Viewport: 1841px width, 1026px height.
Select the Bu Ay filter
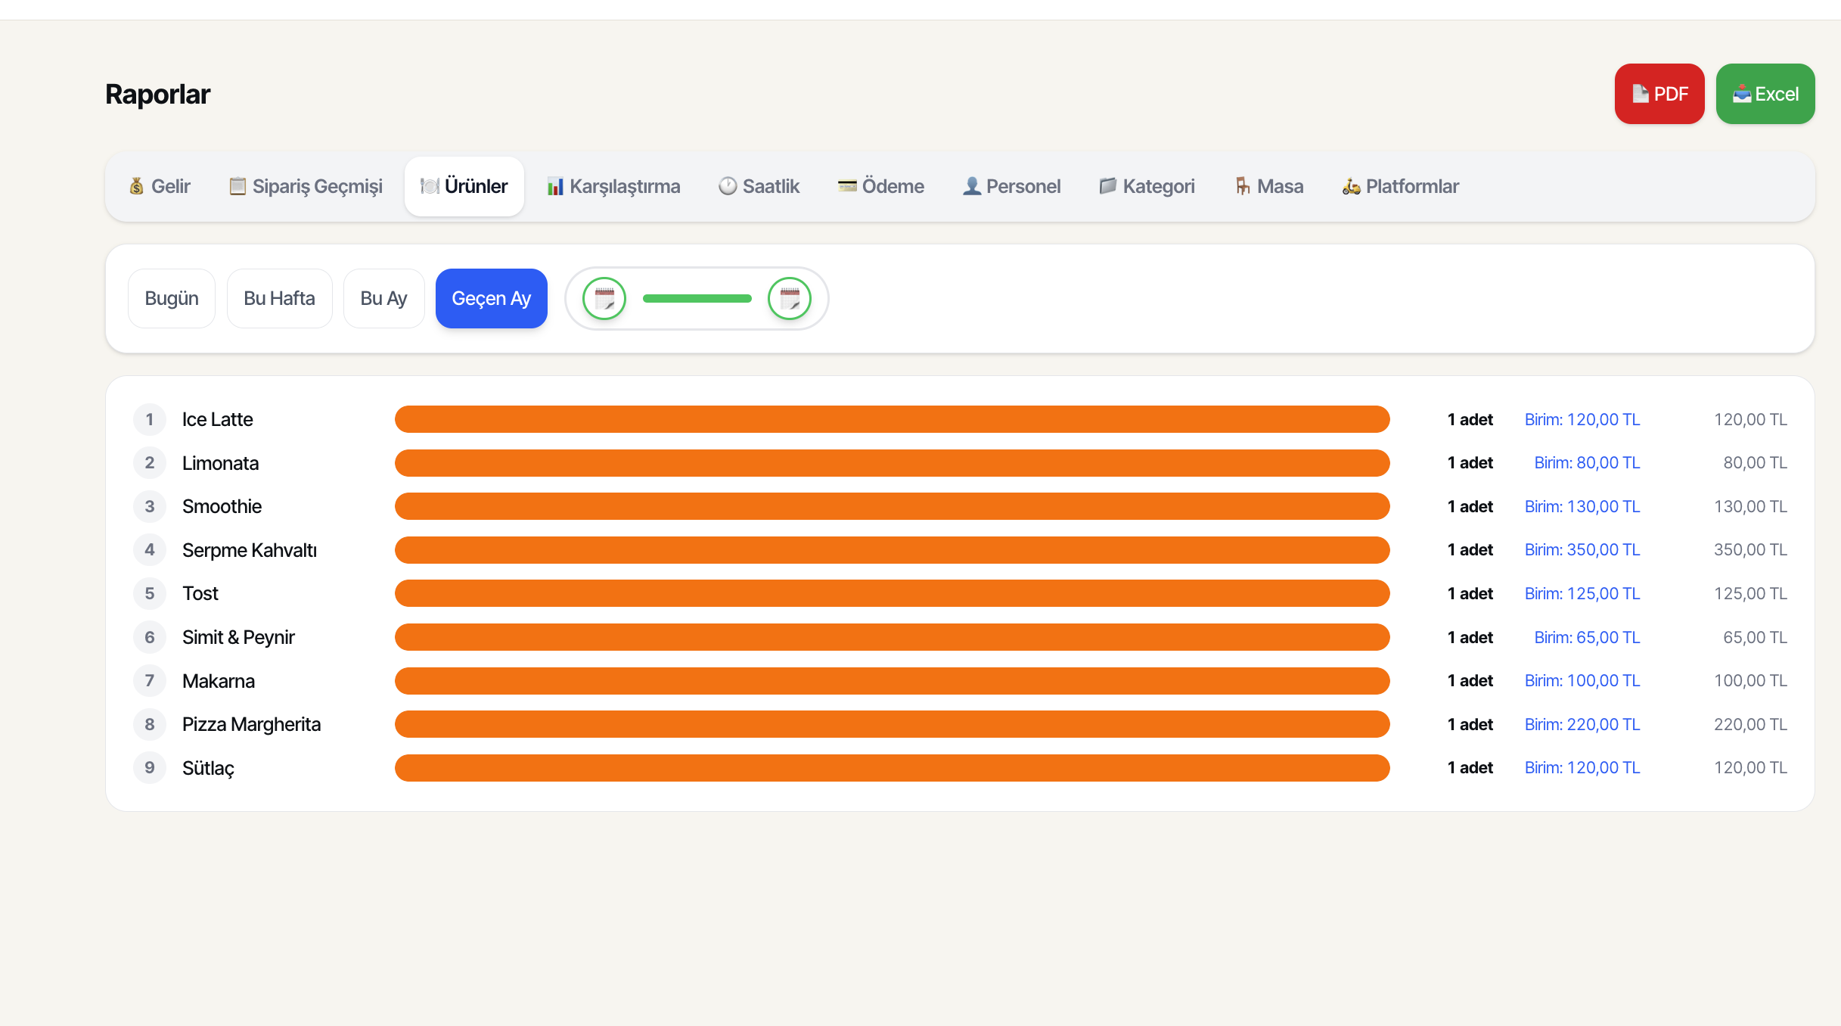click(383, 298)
